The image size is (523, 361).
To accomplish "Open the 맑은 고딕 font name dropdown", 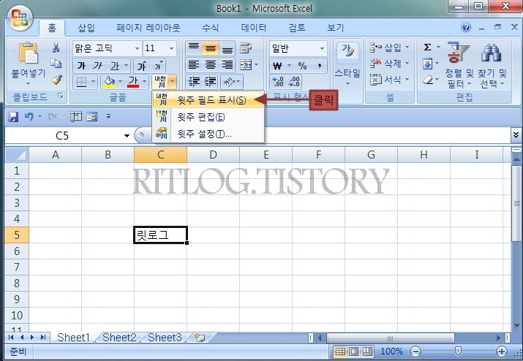I will (137, 49).
